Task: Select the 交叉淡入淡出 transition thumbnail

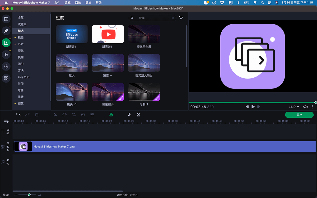Action: click(x=144, y=63)
